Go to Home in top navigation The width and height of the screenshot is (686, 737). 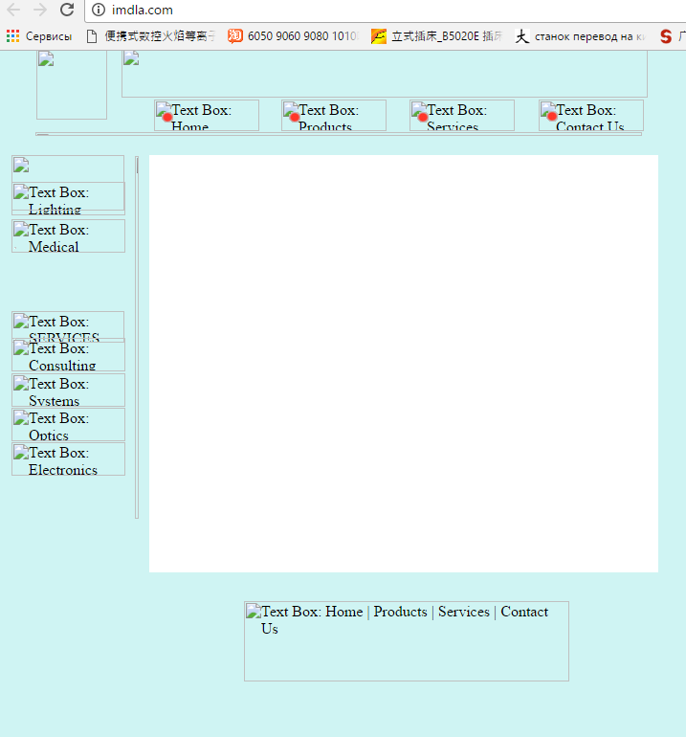[x=207, y=116]
